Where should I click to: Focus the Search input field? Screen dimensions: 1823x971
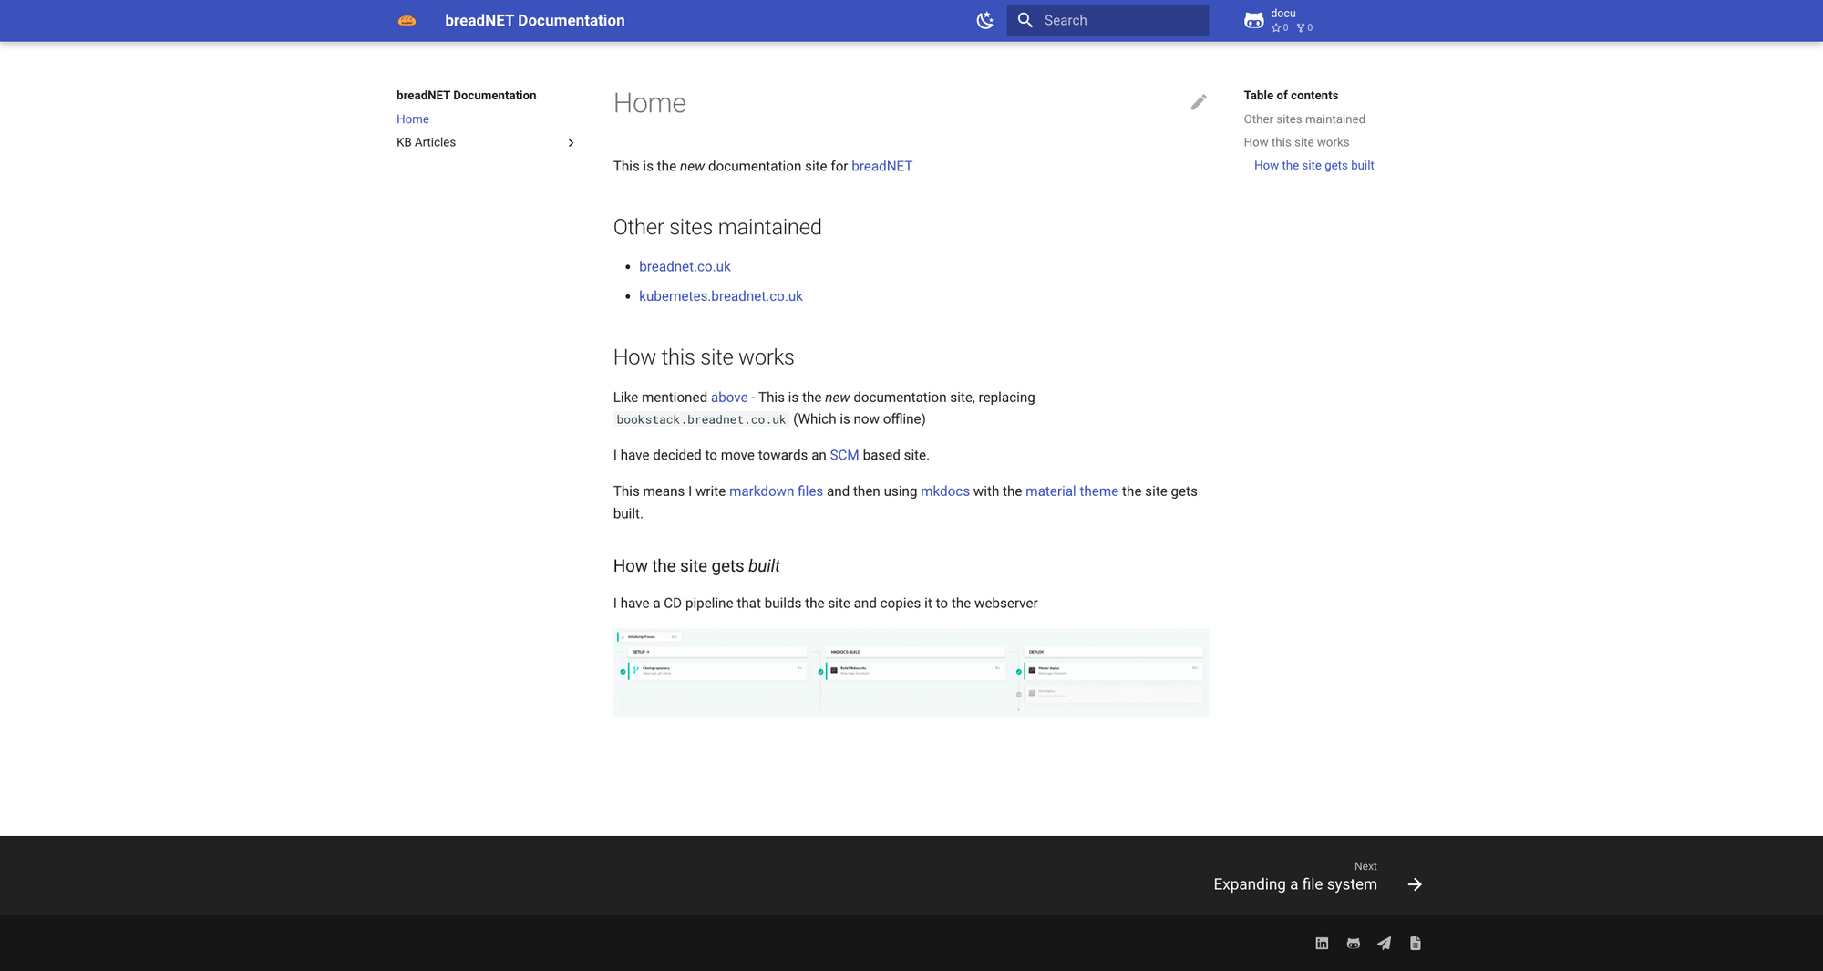tap(1107, 20)
